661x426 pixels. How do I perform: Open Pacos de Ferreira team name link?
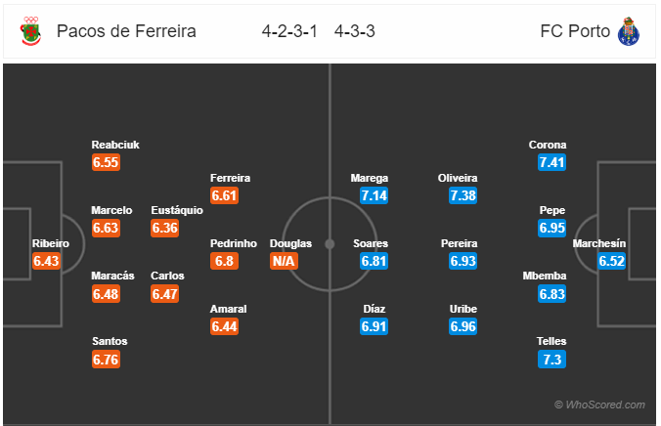126,31
